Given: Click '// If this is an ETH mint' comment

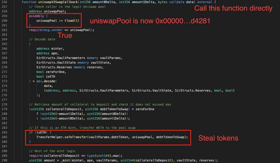Looking at the screenshot, I should [82, 128].
